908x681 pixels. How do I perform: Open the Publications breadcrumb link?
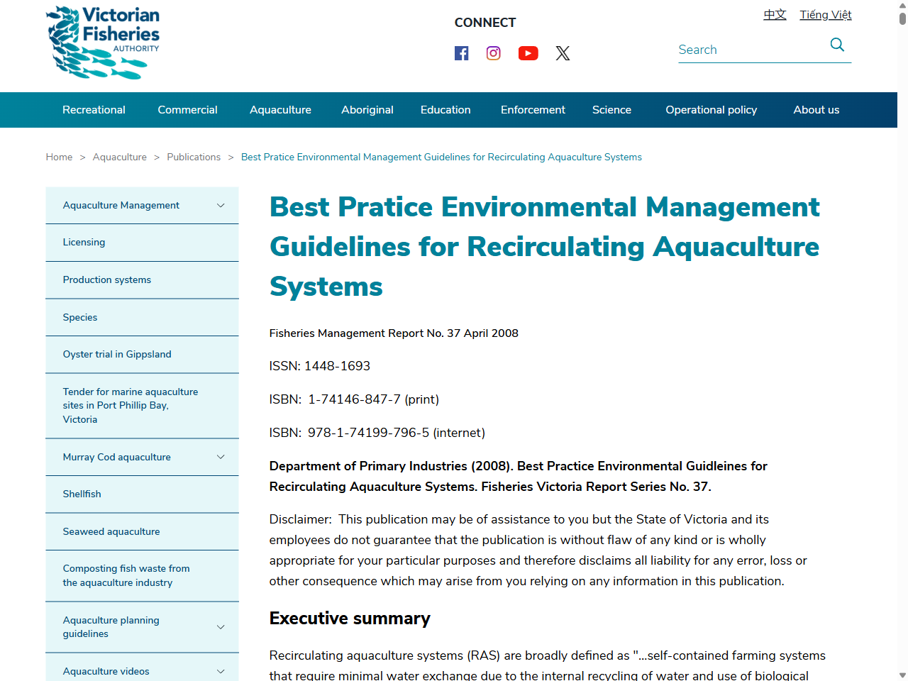(194, 157)
